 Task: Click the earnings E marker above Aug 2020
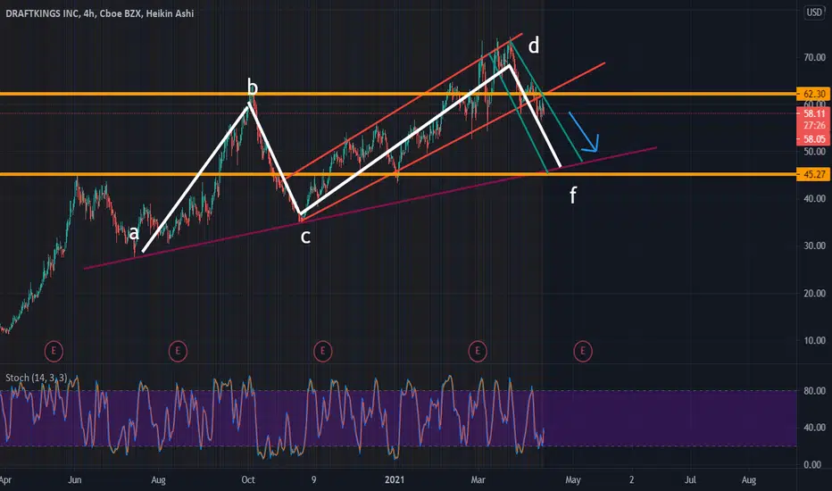pos(178,351)
